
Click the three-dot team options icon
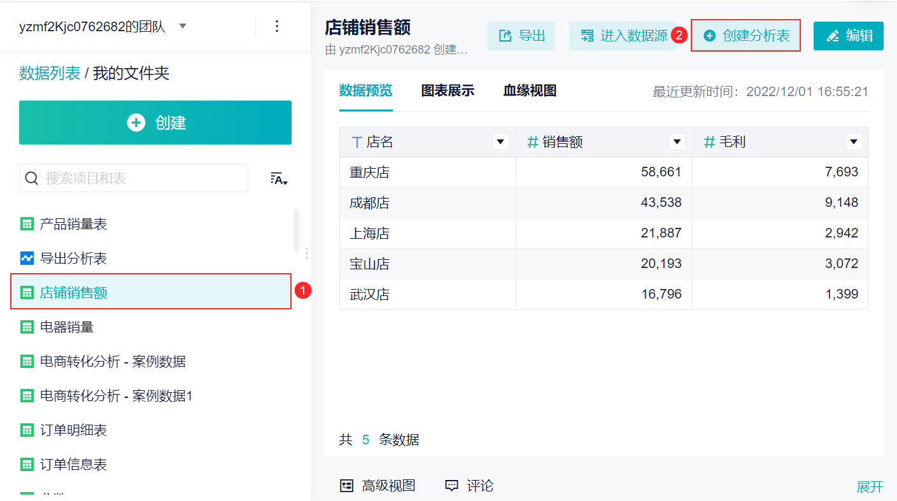pos(276,26)
